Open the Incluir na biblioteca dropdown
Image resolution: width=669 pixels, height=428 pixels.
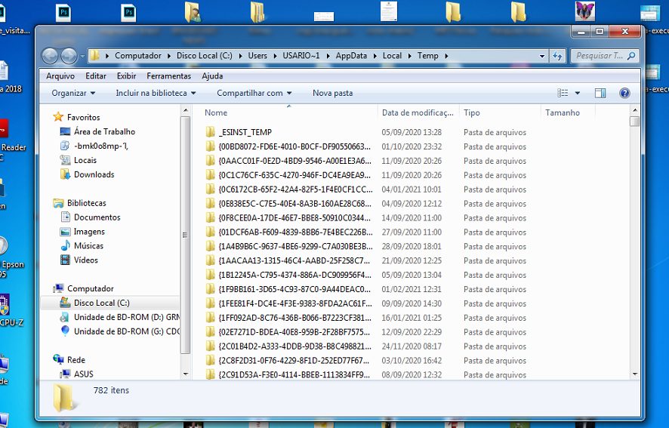156,93
